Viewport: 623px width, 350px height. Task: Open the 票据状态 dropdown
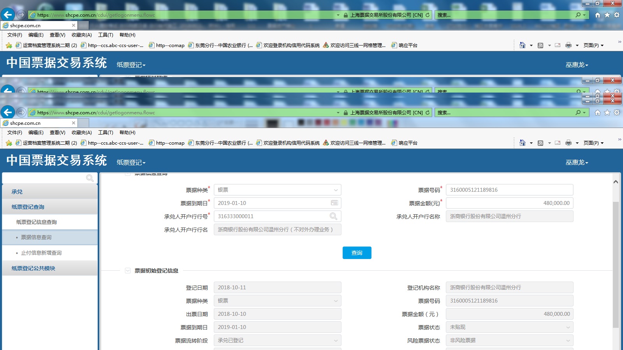(x=568, y=327)
